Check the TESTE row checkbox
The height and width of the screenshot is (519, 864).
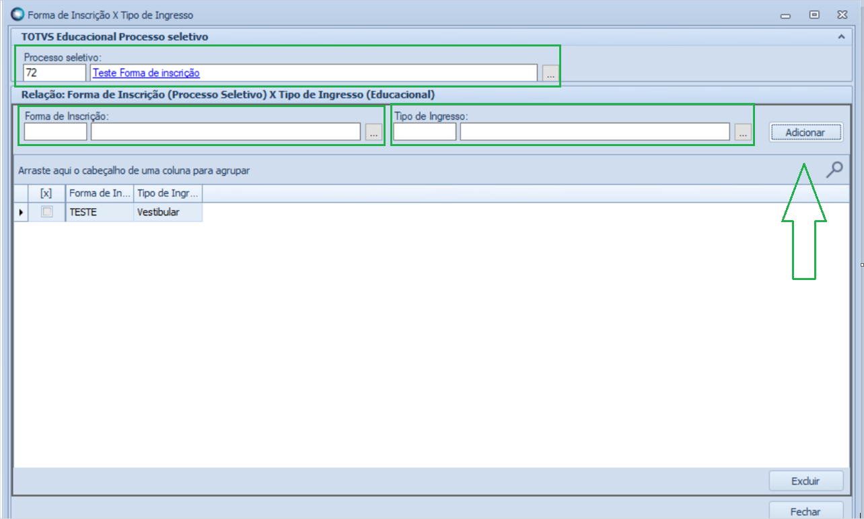tap(47, 211)
